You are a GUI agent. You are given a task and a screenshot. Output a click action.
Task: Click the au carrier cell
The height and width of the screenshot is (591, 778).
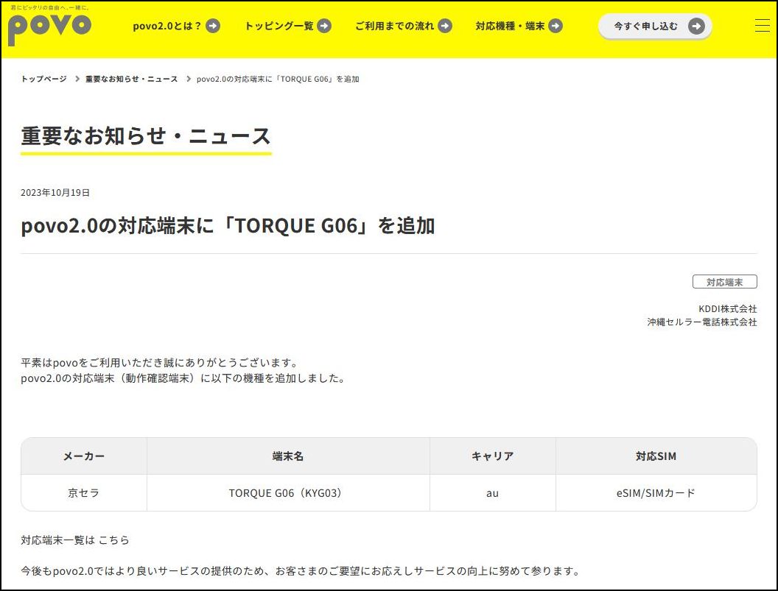tap(492, 493)
